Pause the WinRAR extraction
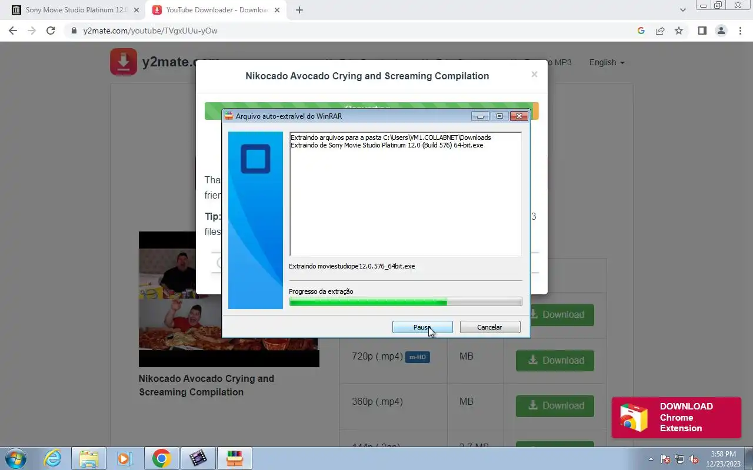Image resolution: width=753 pixels, height=470 pixels. click(422, 327)
